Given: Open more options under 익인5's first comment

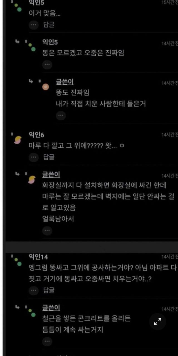Looking at the screenshot, I should click(34, 24).
